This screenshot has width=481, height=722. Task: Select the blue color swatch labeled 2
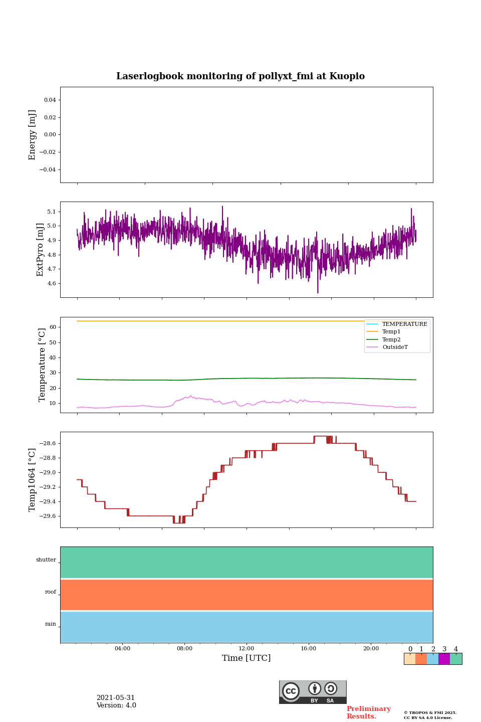tap(432, 659)
